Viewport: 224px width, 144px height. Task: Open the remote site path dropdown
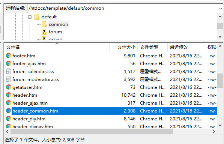pyautogui.click(x=220, y=8)
